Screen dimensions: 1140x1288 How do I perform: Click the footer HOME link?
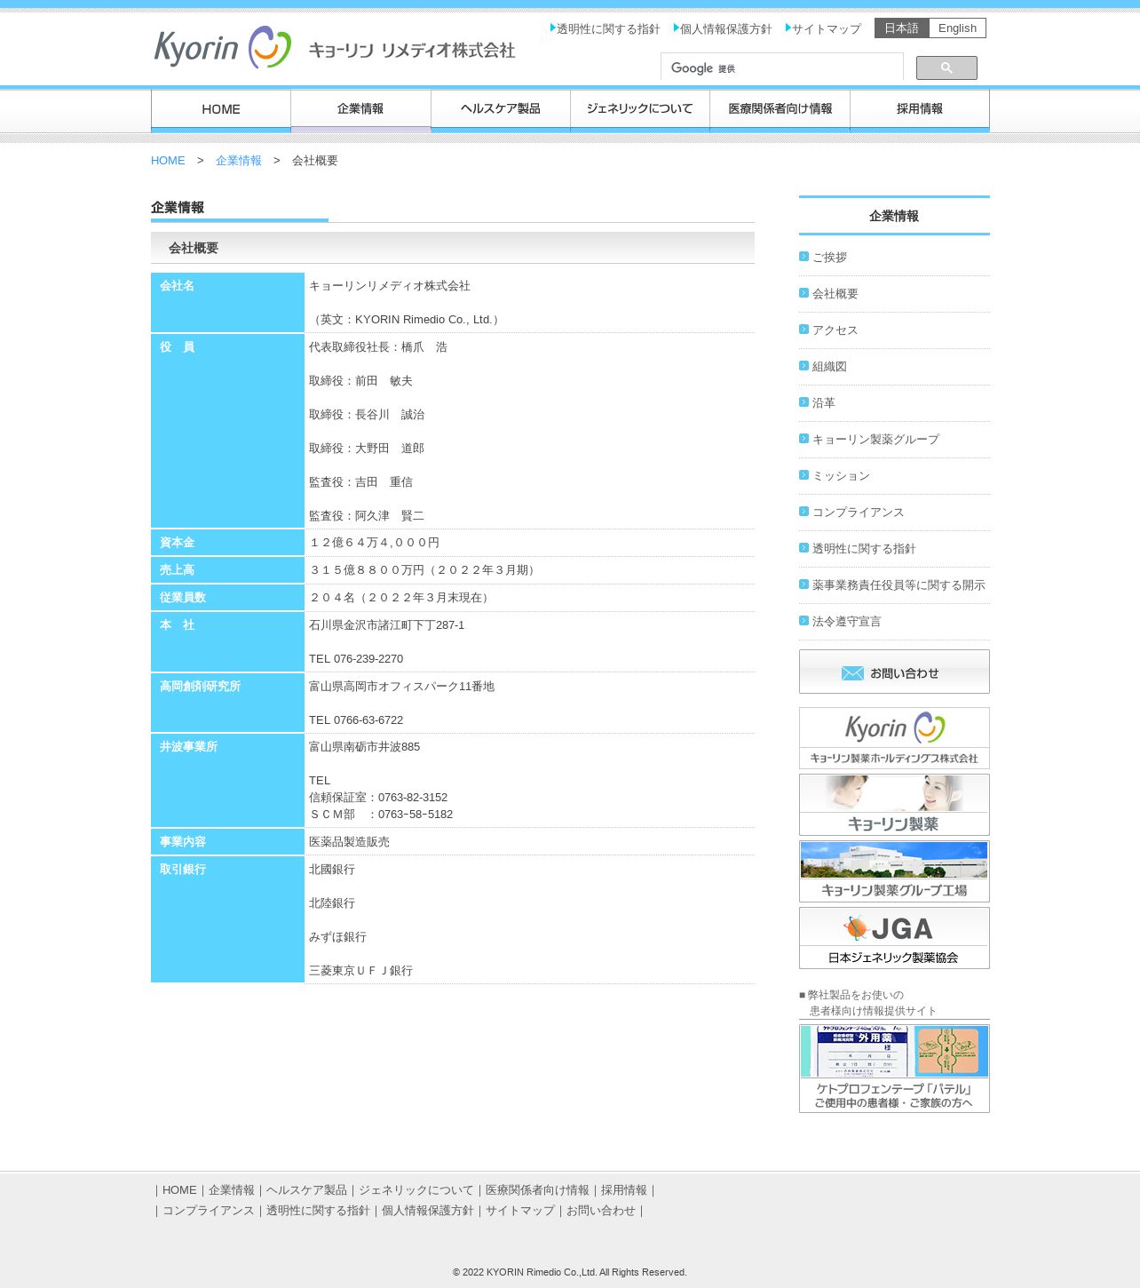pos(179,1190)
